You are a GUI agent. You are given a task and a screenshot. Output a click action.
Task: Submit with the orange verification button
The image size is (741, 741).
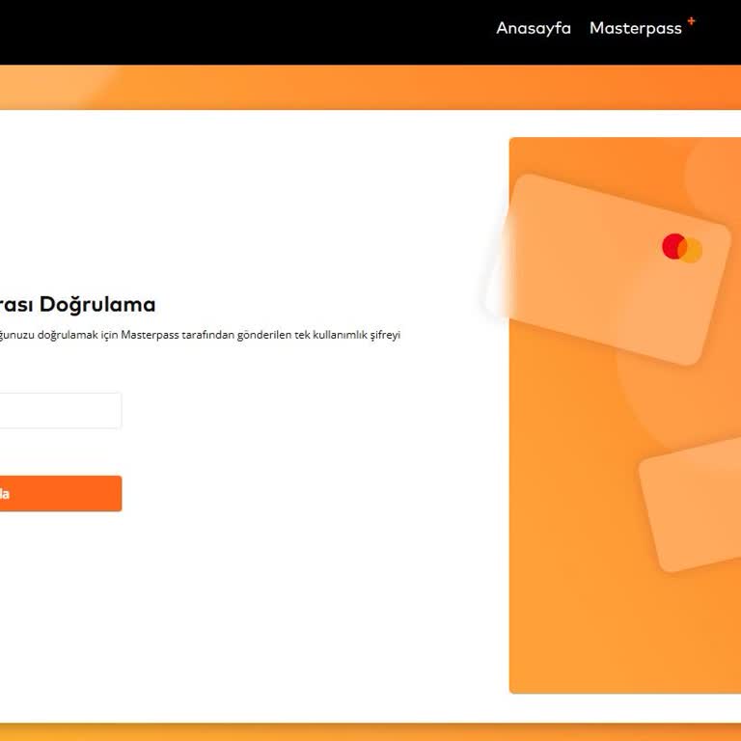(61, 493)
